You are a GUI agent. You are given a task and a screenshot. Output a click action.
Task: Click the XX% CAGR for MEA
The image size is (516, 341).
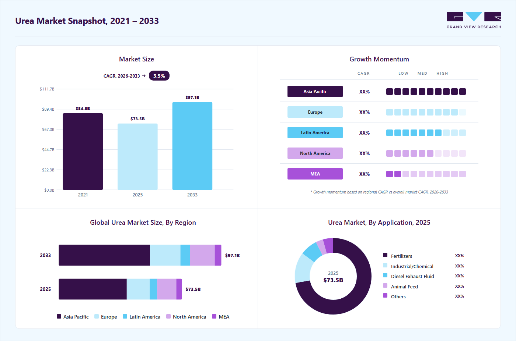click(x=365, y=174)
